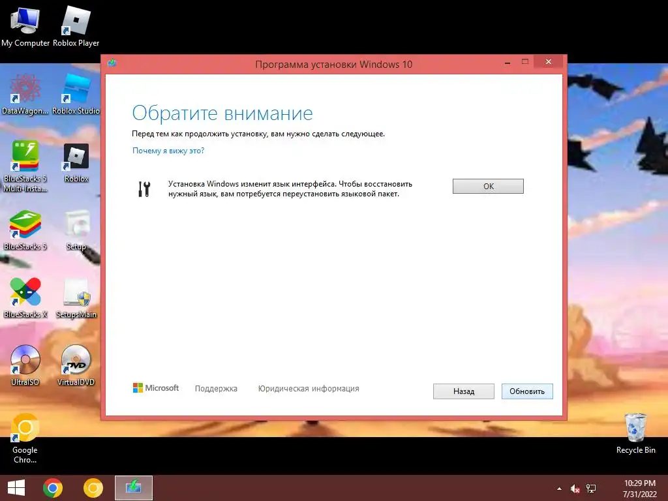Click the Windows Start button
Image resolution: width=668 pixels, height=501 pixels.
[x=16, y=488]
